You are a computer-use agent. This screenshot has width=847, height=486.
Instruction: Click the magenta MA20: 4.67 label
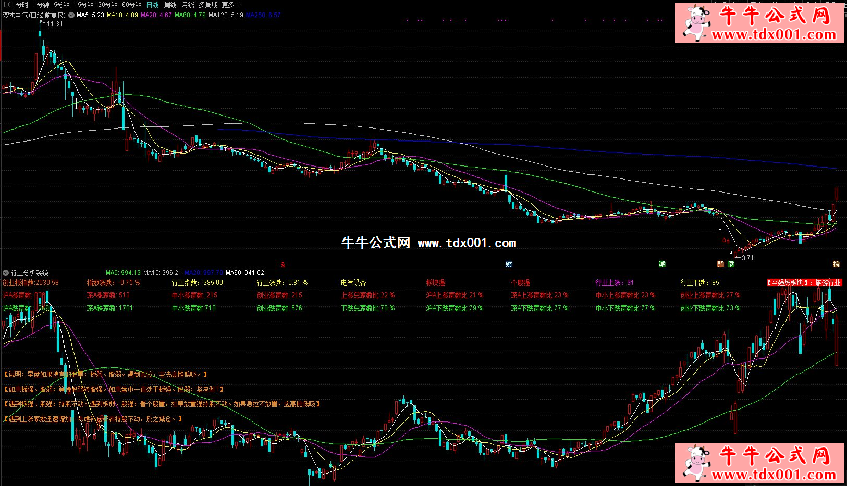point(156,15)
